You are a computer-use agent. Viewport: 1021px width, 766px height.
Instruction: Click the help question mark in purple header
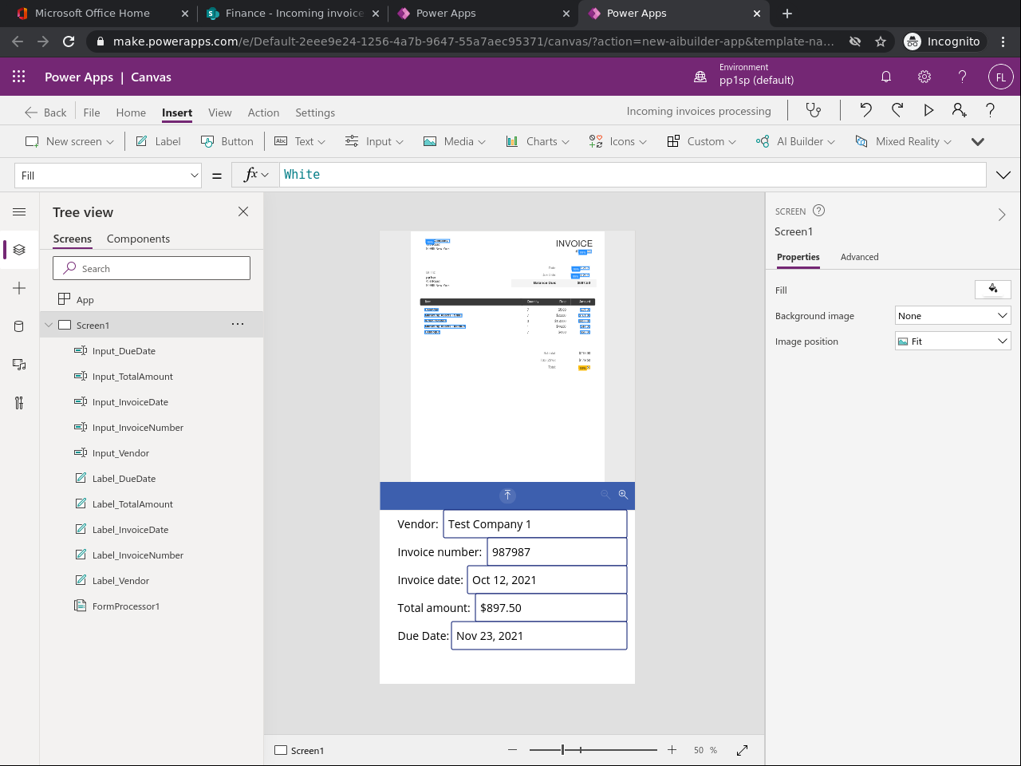[x=962, y=77]
